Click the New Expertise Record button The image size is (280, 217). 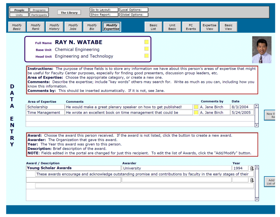[x=270, y=115]
